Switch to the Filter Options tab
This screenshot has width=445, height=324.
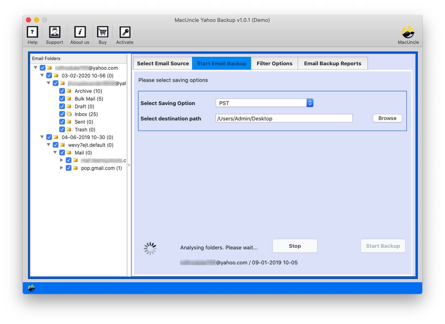[274, 63]
